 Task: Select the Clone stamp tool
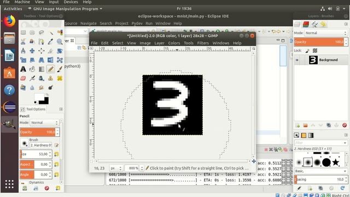50,78
